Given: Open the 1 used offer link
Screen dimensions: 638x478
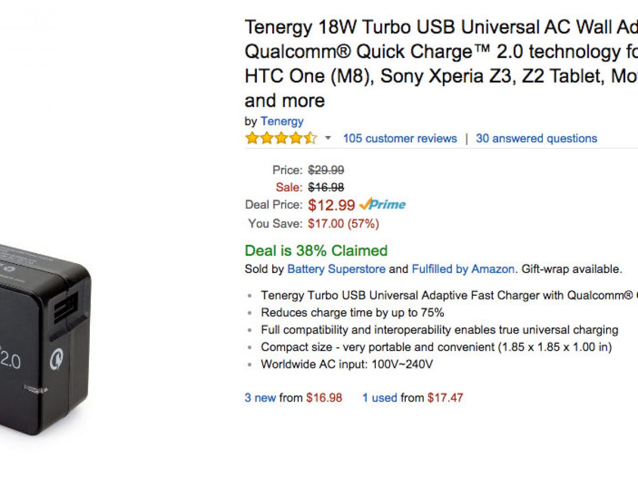Looking at the screenshot, I should [380, 398].
